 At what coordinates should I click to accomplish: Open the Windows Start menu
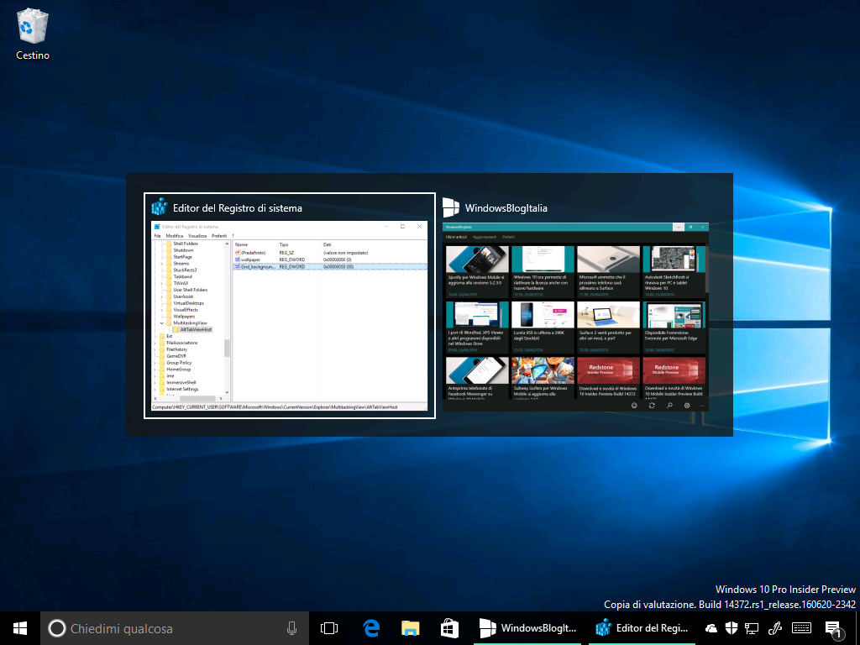(x=20, y=628)
